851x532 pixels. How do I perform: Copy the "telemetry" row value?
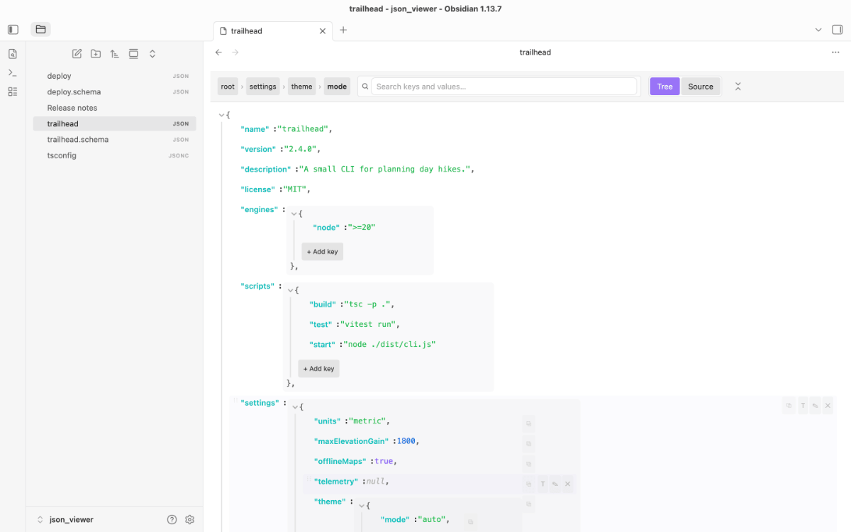click(x=528, y=484)
